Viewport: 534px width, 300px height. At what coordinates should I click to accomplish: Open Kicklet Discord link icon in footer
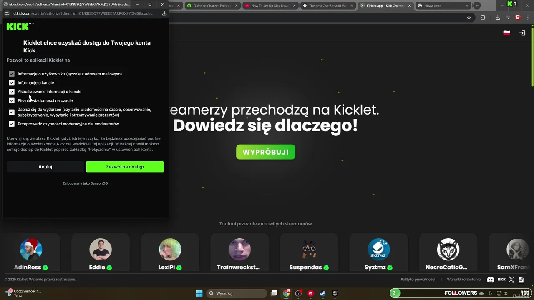tap(491, 280)
